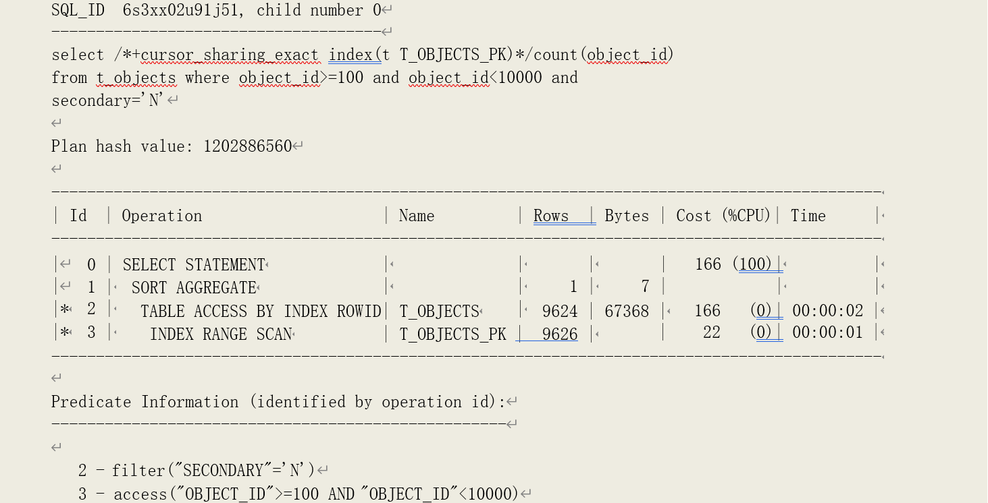Click the Bytes column header
988x503 pixels.
point(627,216)
